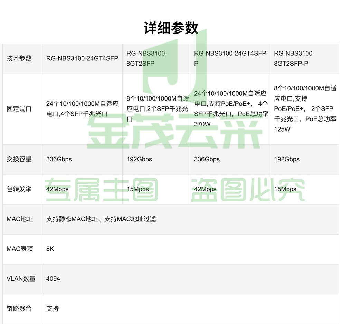The height and width of the screenshot is (324, 342).
Task: Click 支持静态MAC地址、支持MAC地址过滤 value
Action: (101, 219)
